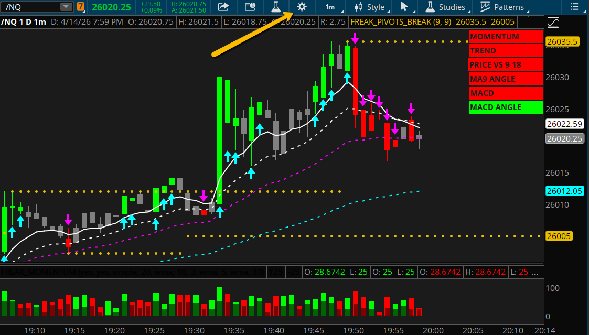The image size is (589, 335).
Task: Click the red MA9 ANGLE label
Action: (506, 79)
